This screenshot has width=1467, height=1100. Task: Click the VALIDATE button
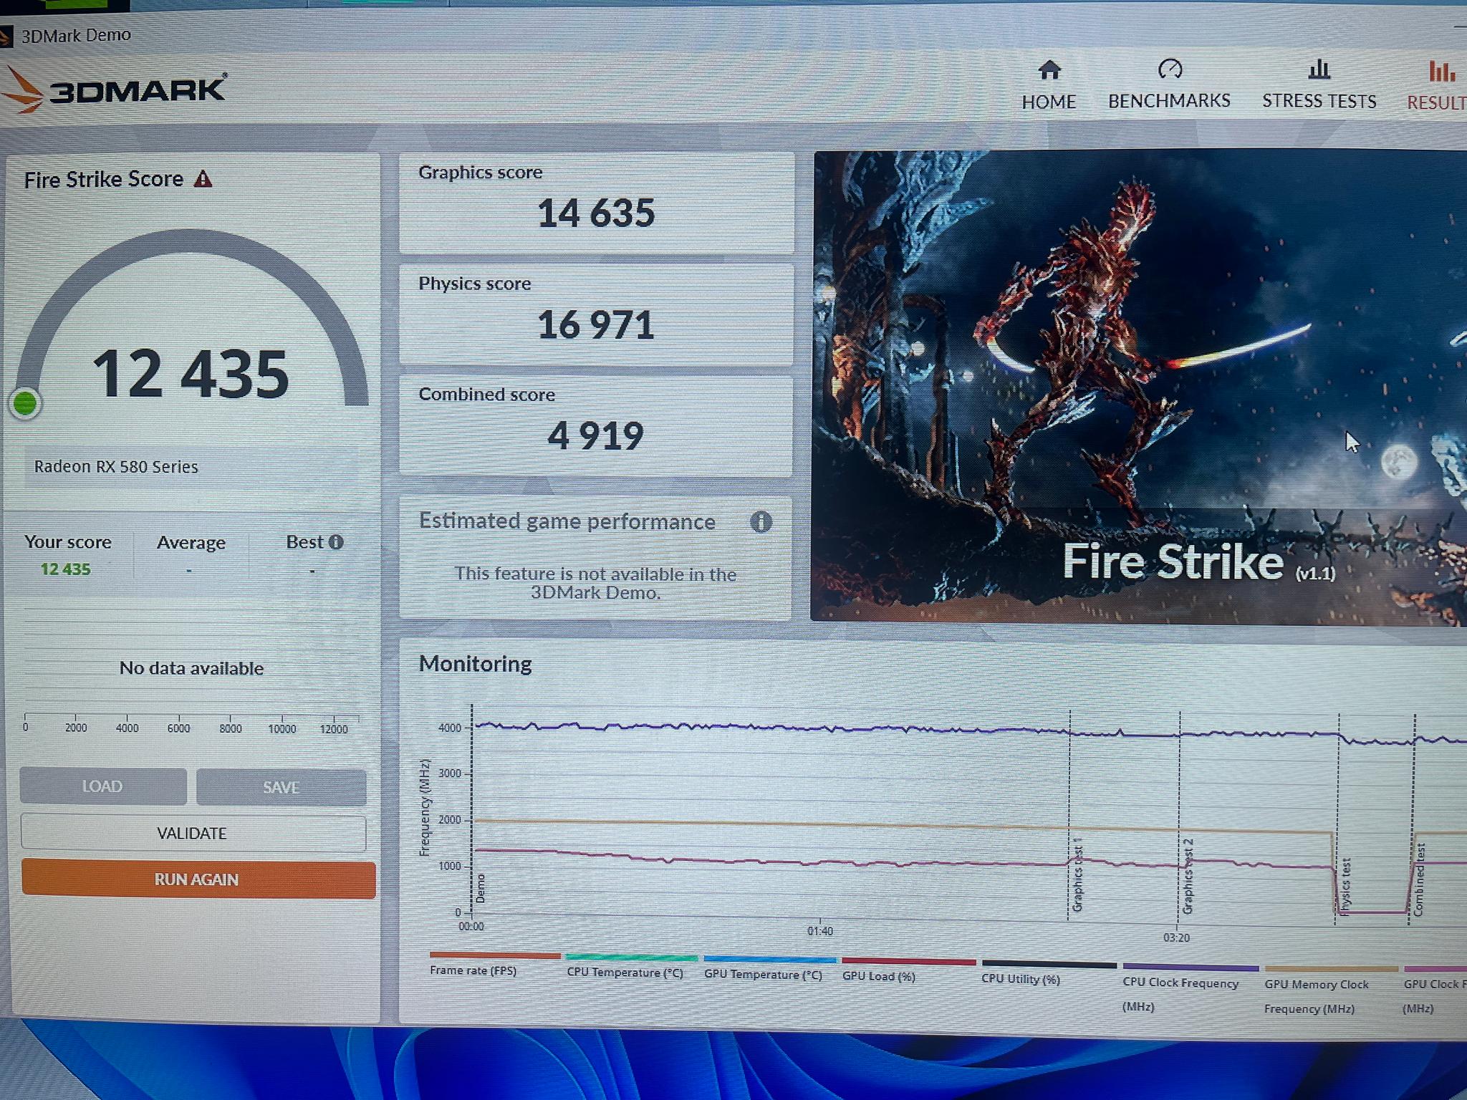click(x=193, y=833)
